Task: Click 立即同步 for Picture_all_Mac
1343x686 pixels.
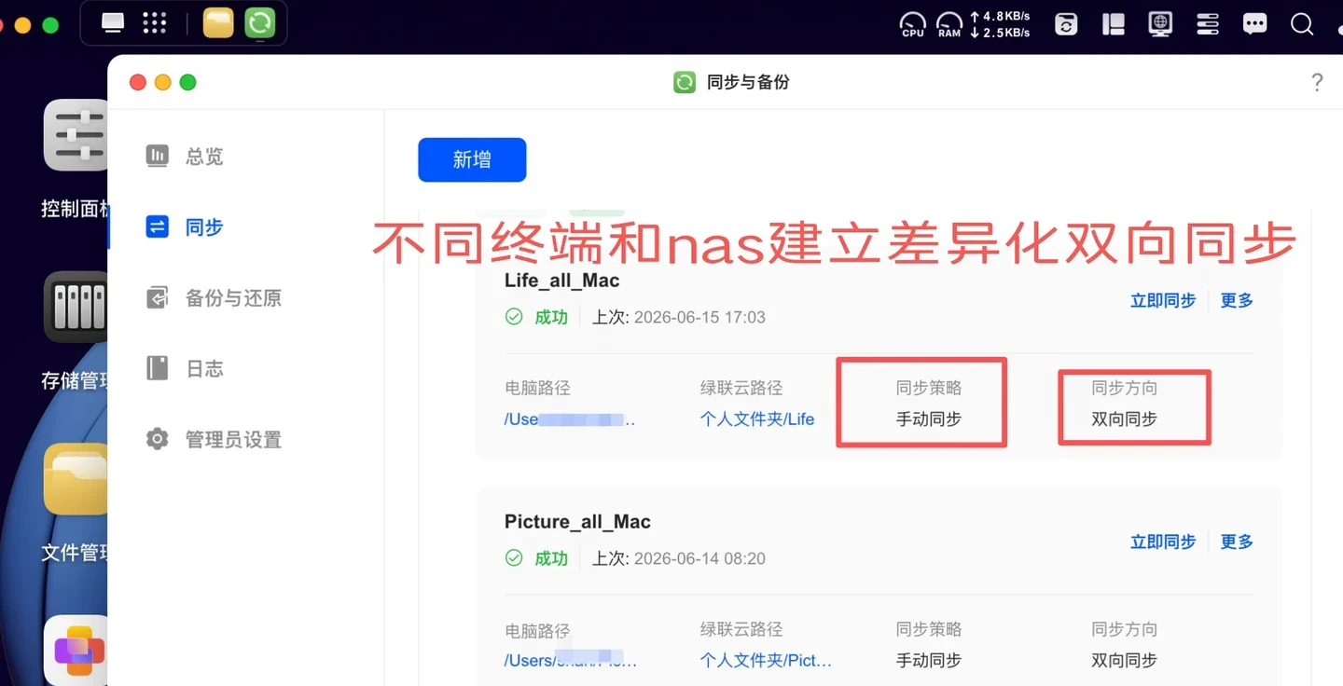Action: tap(1162, 542)
